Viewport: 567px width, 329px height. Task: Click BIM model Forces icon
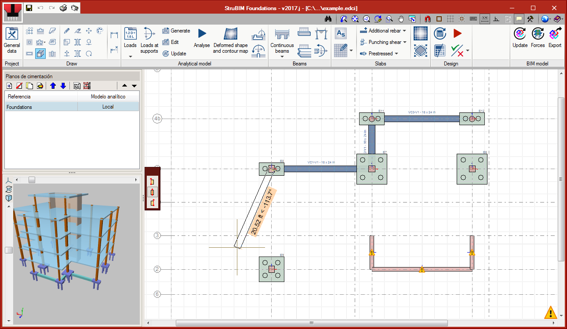point(538,38)
